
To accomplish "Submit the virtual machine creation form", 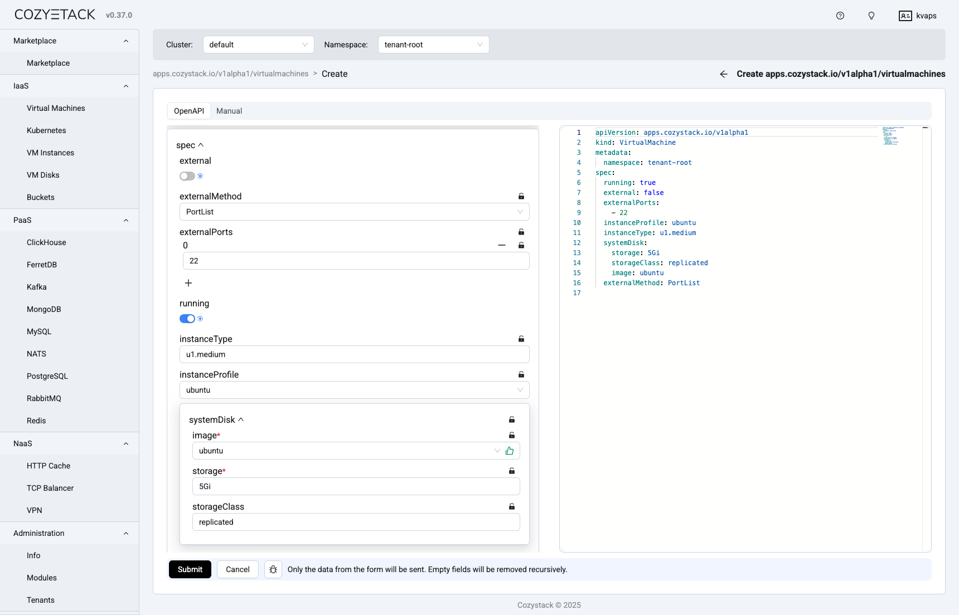I will [x=190, y=569].
